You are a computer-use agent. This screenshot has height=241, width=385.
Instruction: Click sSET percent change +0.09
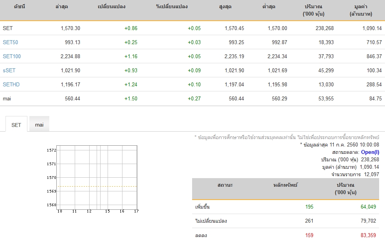click(x=194, y=70)
